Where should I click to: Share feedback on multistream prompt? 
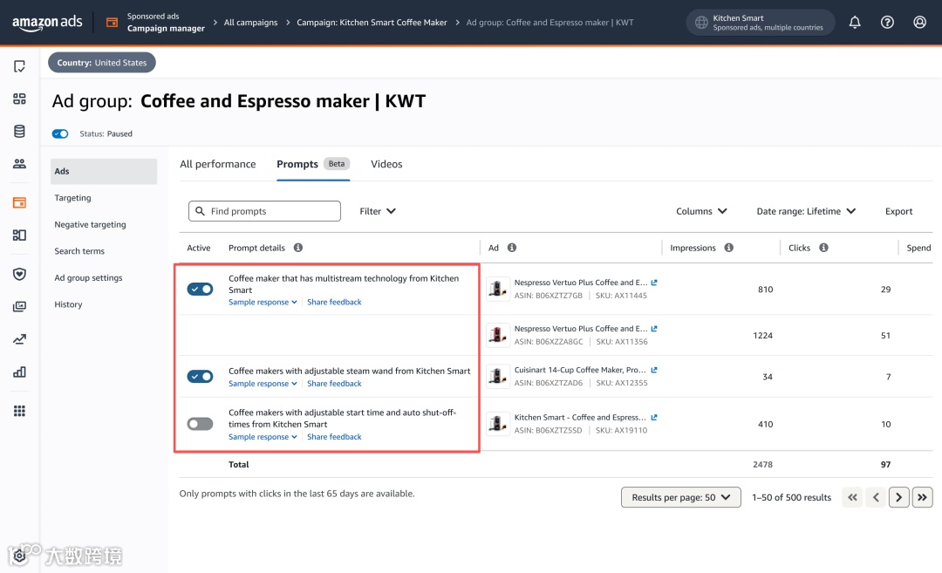click(334, 302)
